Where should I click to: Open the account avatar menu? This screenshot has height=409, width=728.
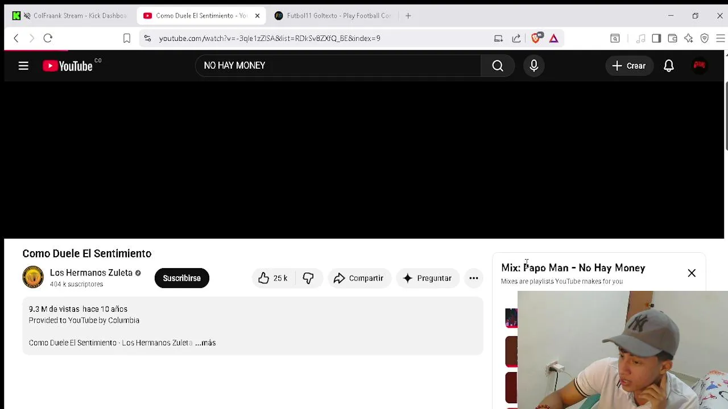700,66
